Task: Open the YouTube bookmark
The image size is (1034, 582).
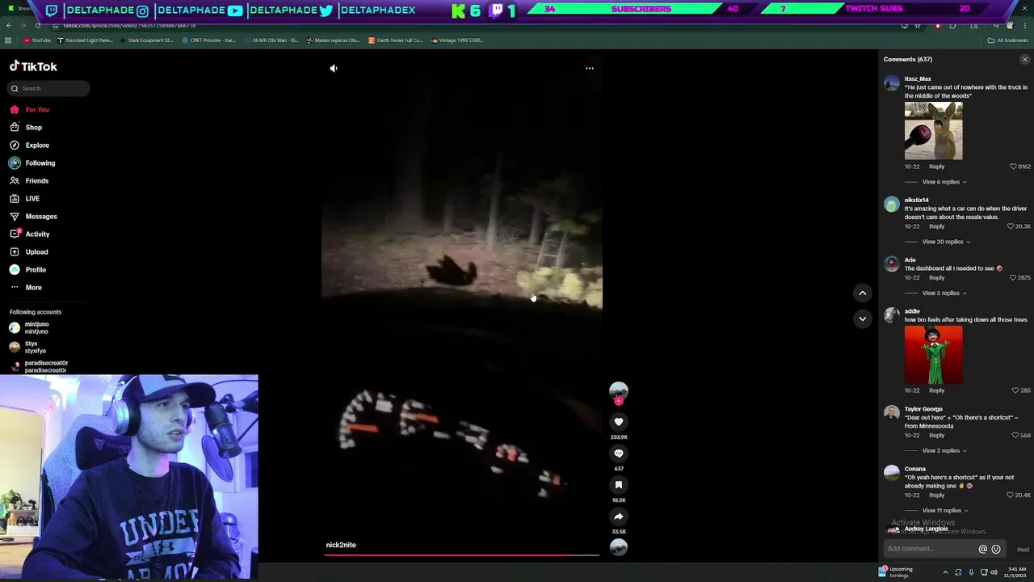Action: (37, 40)
